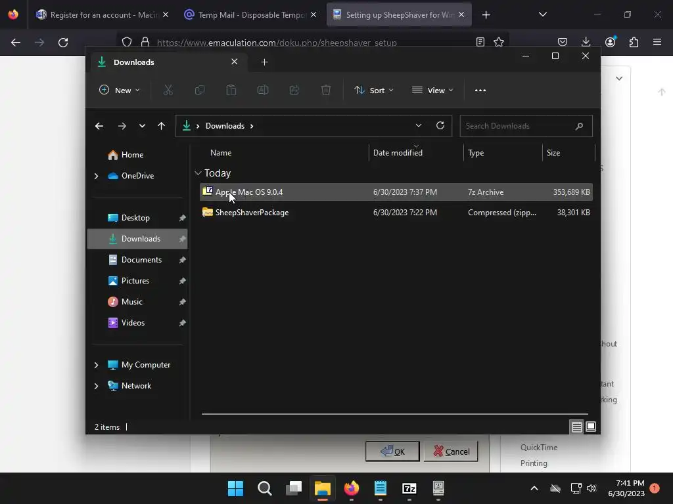
Task: Open the Sort options dropdown
Action: [373, 90]
